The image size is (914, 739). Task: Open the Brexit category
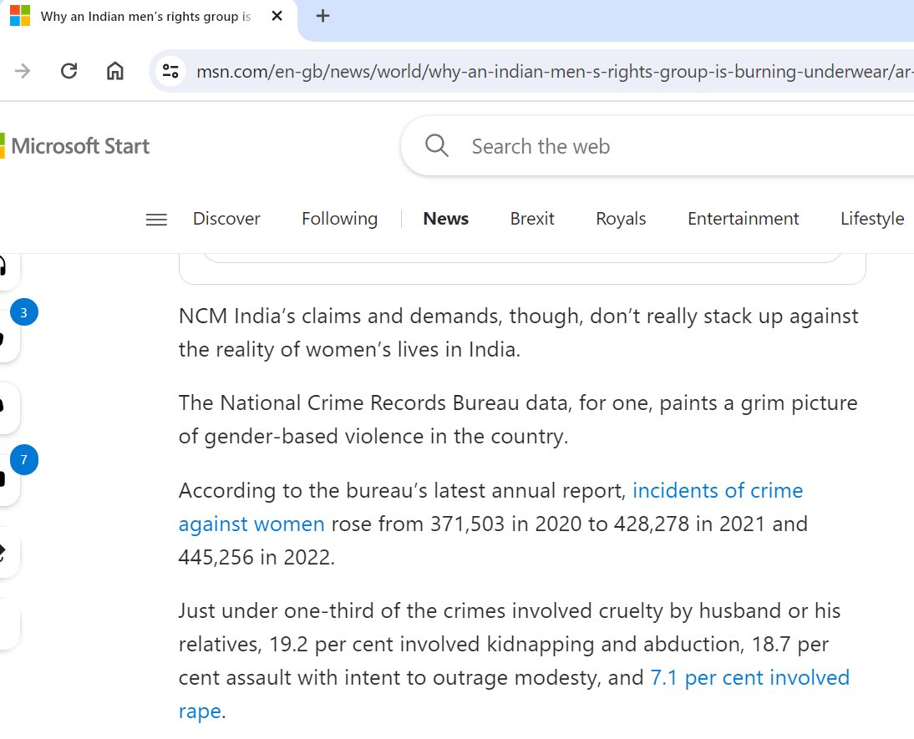click(x=531, y=219)
